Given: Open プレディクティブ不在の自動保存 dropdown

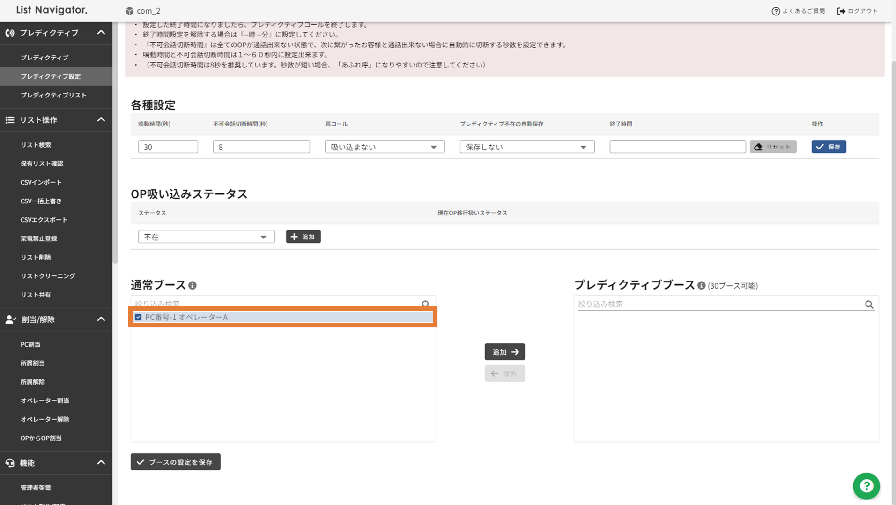Looking at the screenshot, I should [526, 147].
